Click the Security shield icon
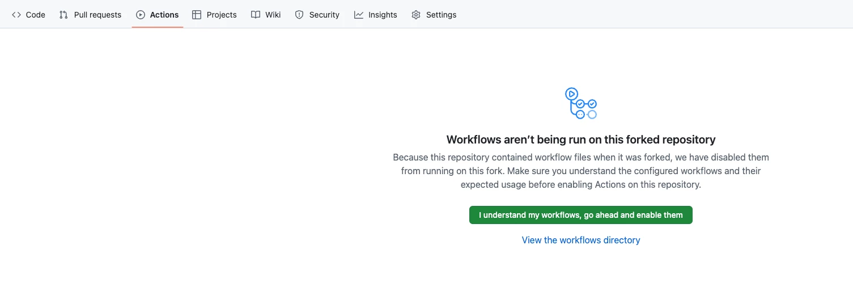This screenshot has height=287, width=853. point(299,15)
